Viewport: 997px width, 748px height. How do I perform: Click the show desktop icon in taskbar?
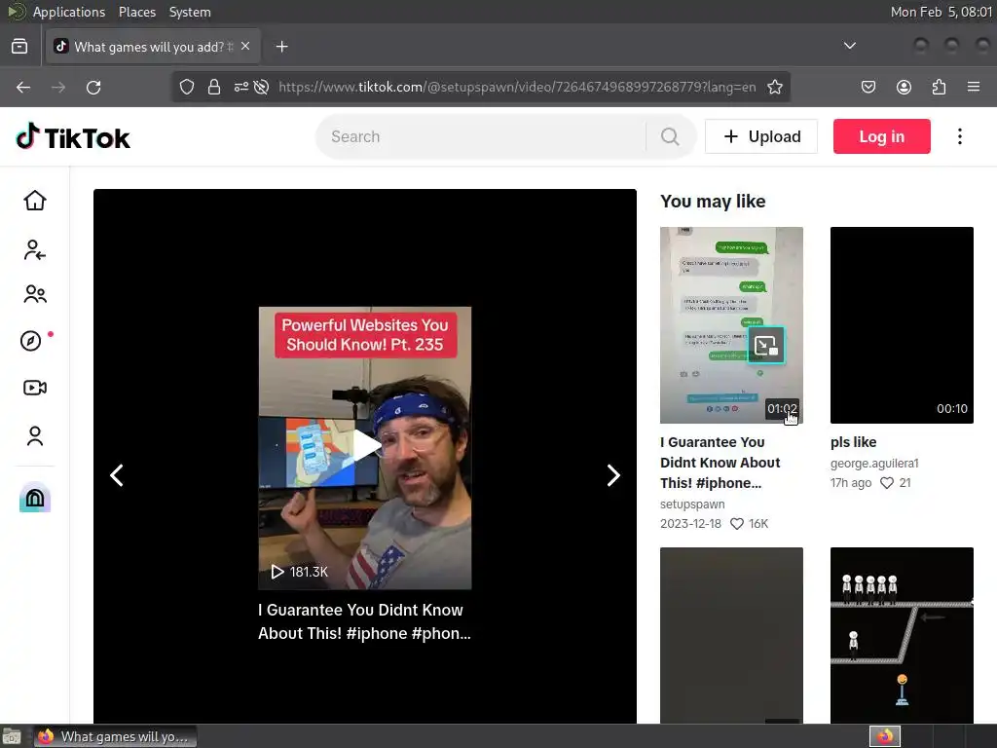pos(12,736)
